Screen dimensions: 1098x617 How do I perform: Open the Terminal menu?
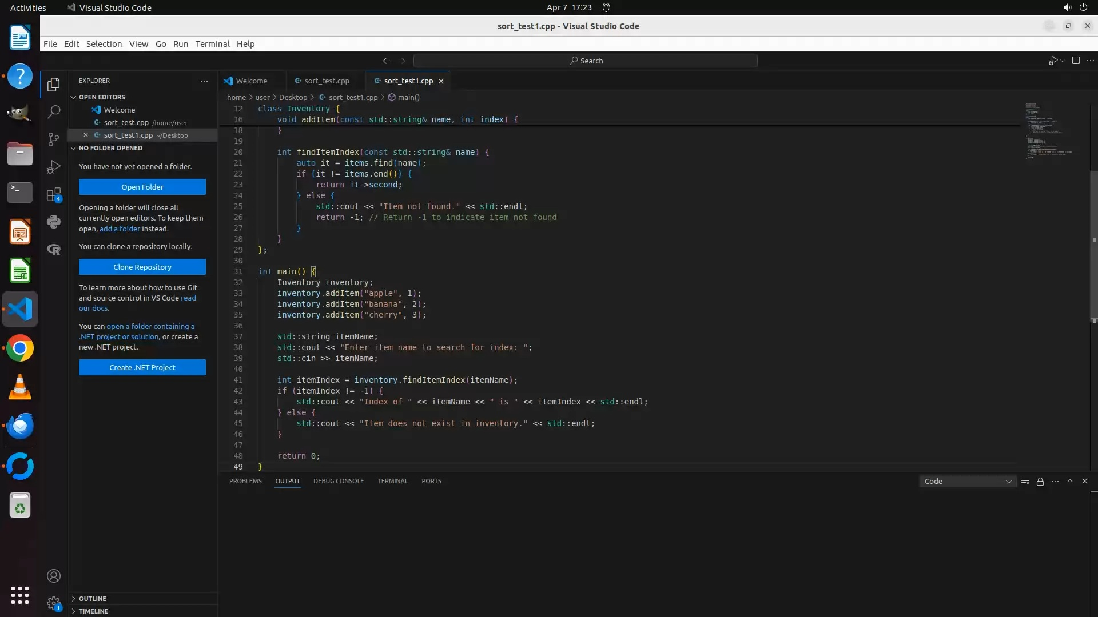click(x=212, y=44)
